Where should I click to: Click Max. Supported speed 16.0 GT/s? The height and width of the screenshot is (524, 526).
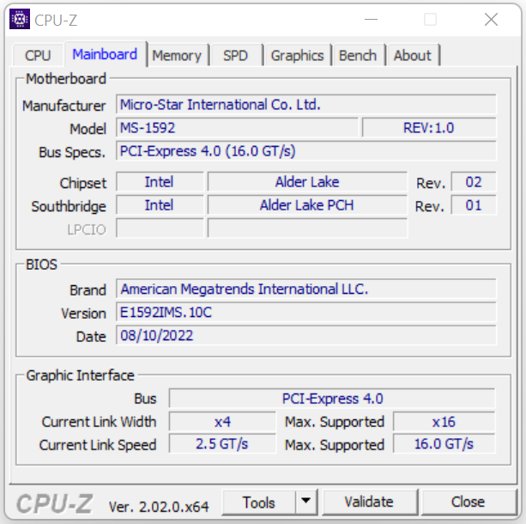click(x=444, y=444)
